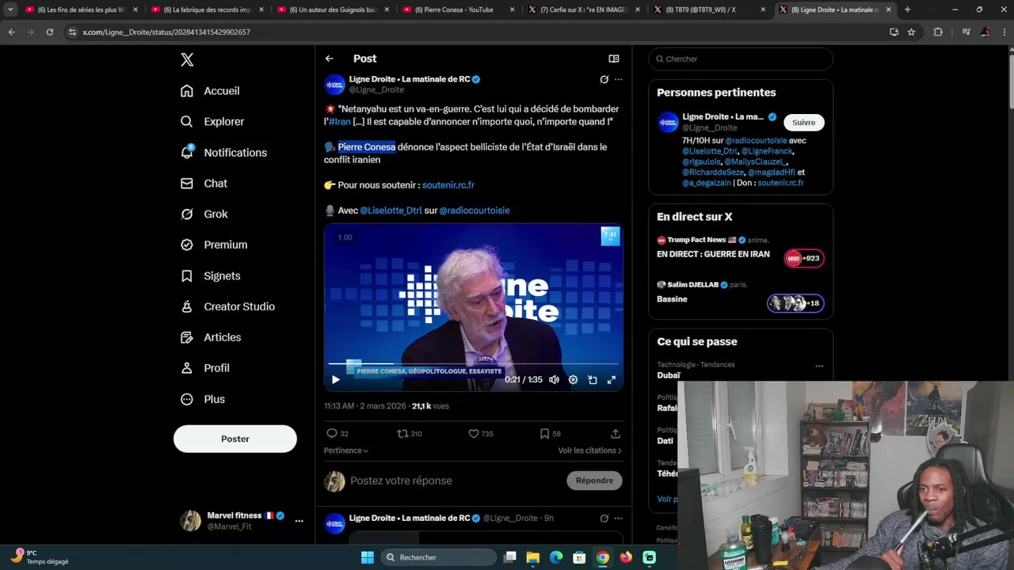
Task: Bookmark this page with star icon
Action: [912, 32]
